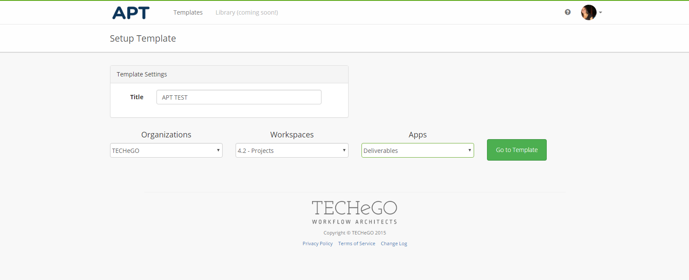Open the Organizations dropdown showing TECHeGO

(x=166, y=150)
